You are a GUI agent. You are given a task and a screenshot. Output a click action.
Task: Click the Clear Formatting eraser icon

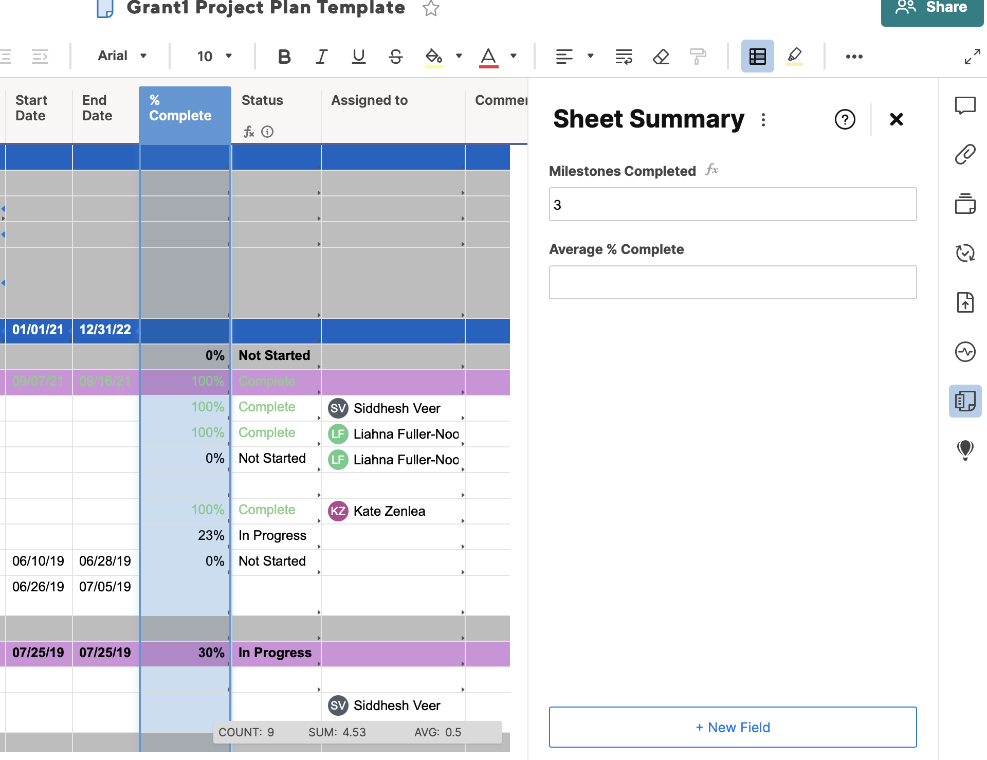pyautogui.click(x=661, y=57)
